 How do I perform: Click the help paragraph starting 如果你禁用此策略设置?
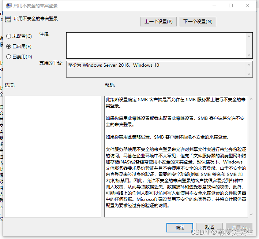(x=167, y=137)
